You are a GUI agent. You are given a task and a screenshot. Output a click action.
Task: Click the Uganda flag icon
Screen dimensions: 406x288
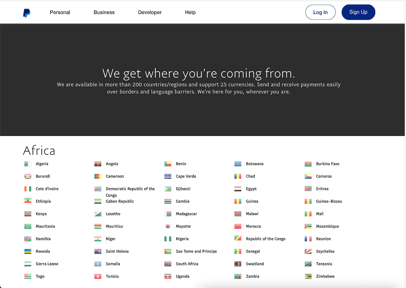pos(167,276)
